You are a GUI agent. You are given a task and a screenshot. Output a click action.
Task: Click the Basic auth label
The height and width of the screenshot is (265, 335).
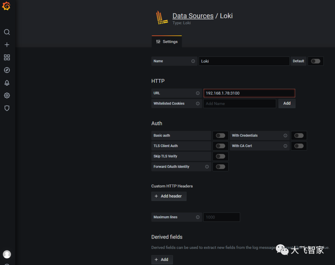[162, 136]
